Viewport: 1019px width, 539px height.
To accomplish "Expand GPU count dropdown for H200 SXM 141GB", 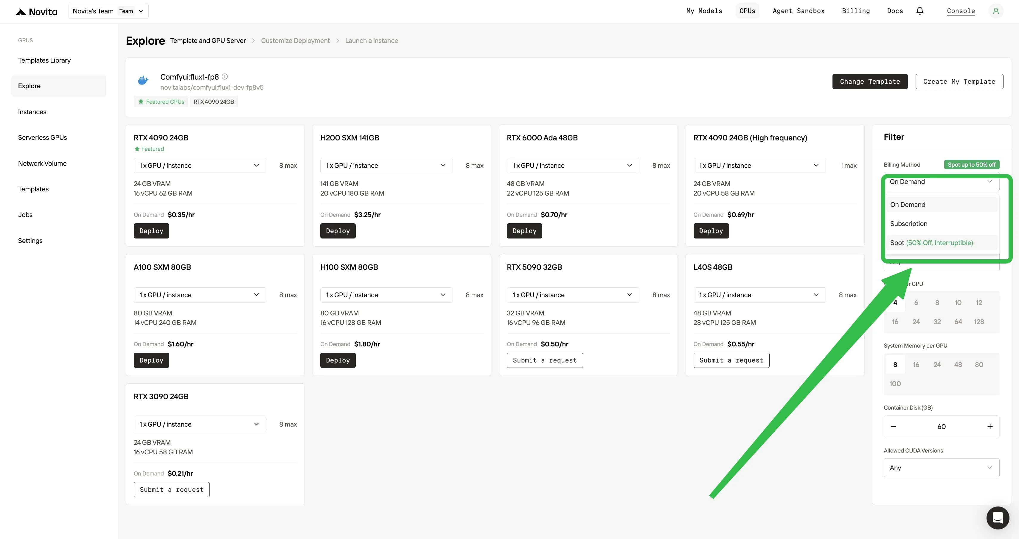I will click(x=386, y=165).
